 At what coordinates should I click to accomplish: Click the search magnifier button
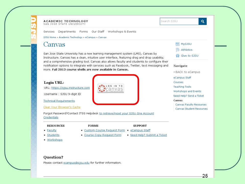click(x=202, y=21)
